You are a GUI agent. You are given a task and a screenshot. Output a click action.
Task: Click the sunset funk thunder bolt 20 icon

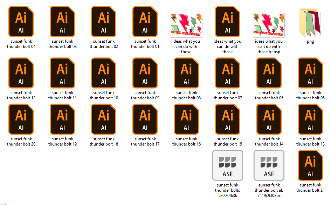point(21,119)
